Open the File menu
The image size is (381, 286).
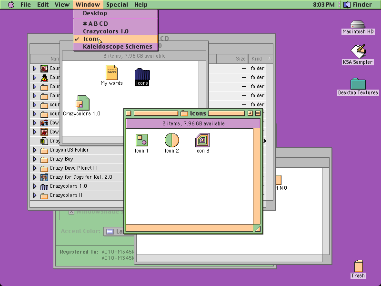coord(26,5)
